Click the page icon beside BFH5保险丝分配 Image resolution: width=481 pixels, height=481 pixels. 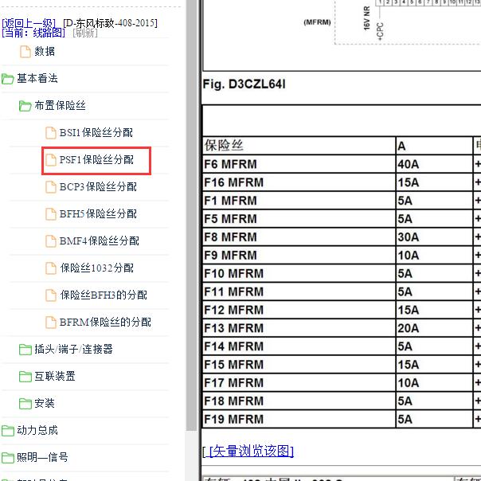(x=51, y=213)
